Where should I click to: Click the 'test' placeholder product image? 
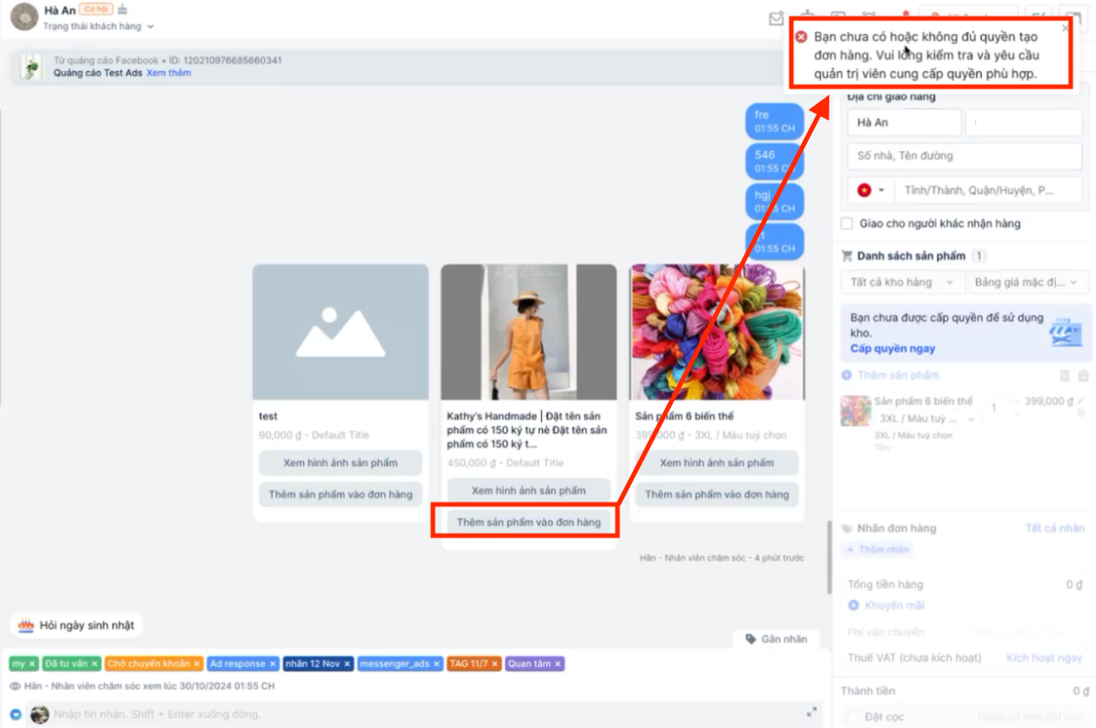(340, 332)
